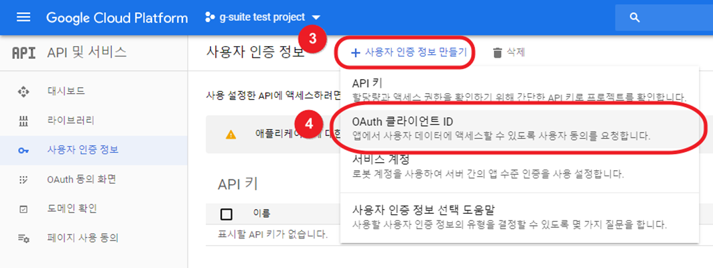Click the trash can icon
Viewport: 713px width, 268px height.
click(x=497, y=53)
